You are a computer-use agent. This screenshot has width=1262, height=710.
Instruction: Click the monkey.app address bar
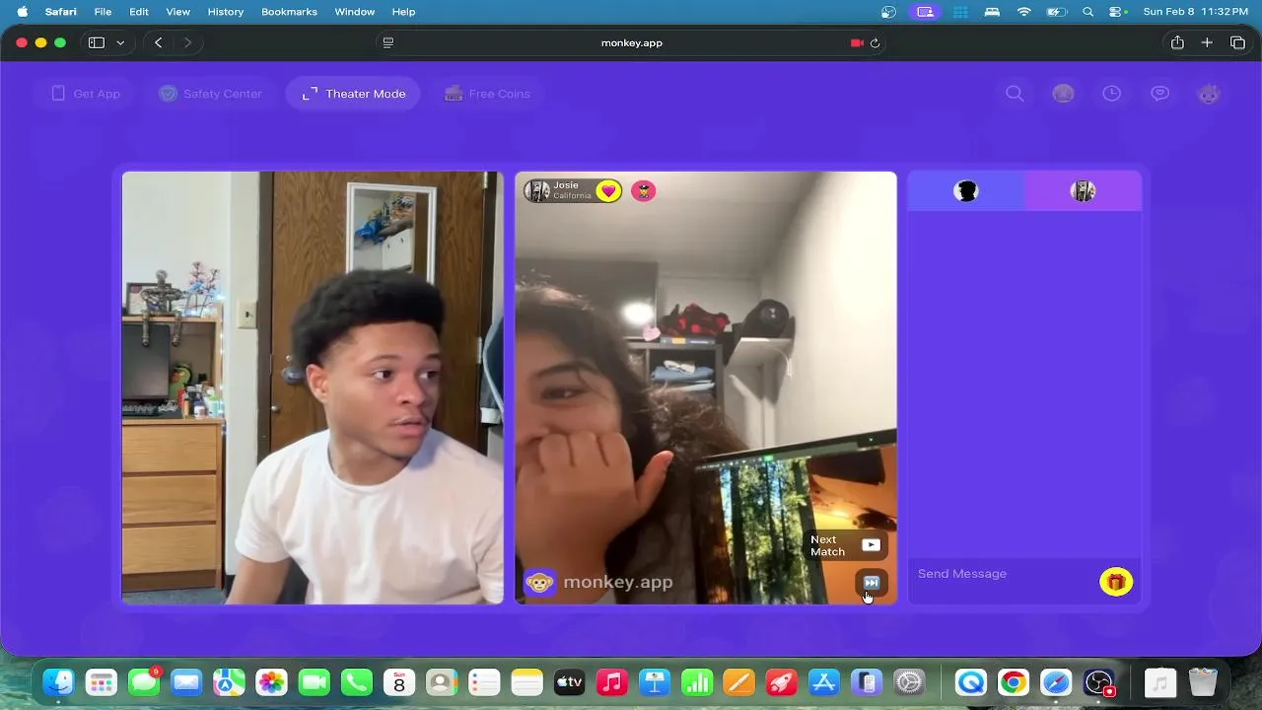tap(631, 42)
